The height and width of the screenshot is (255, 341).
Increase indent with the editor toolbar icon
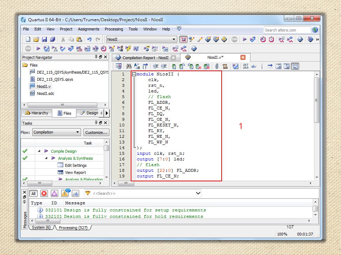(156, 66)
